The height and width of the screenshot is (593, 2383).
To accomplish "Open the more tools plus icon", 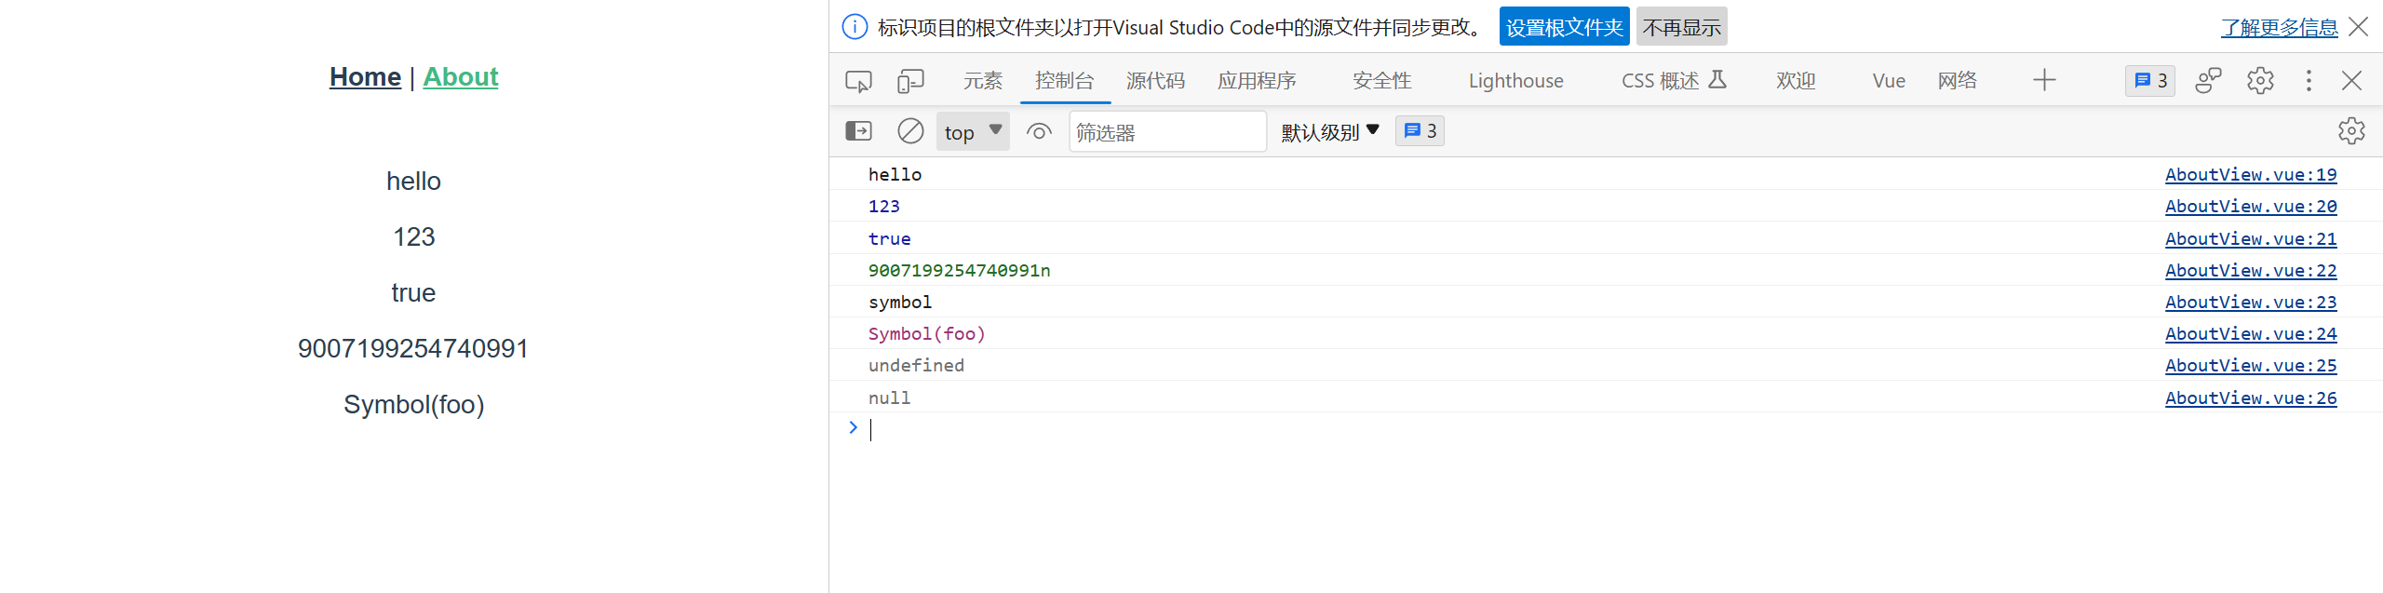I will tap(2044, 80).
